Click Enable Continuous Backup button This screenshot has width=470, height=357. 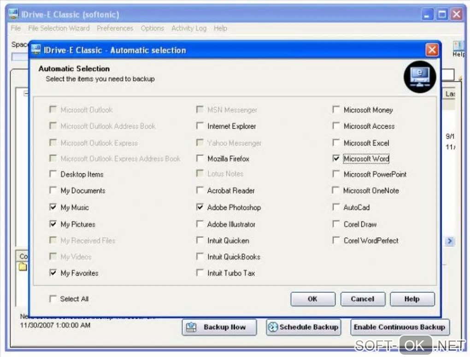(x=400, y=327)
